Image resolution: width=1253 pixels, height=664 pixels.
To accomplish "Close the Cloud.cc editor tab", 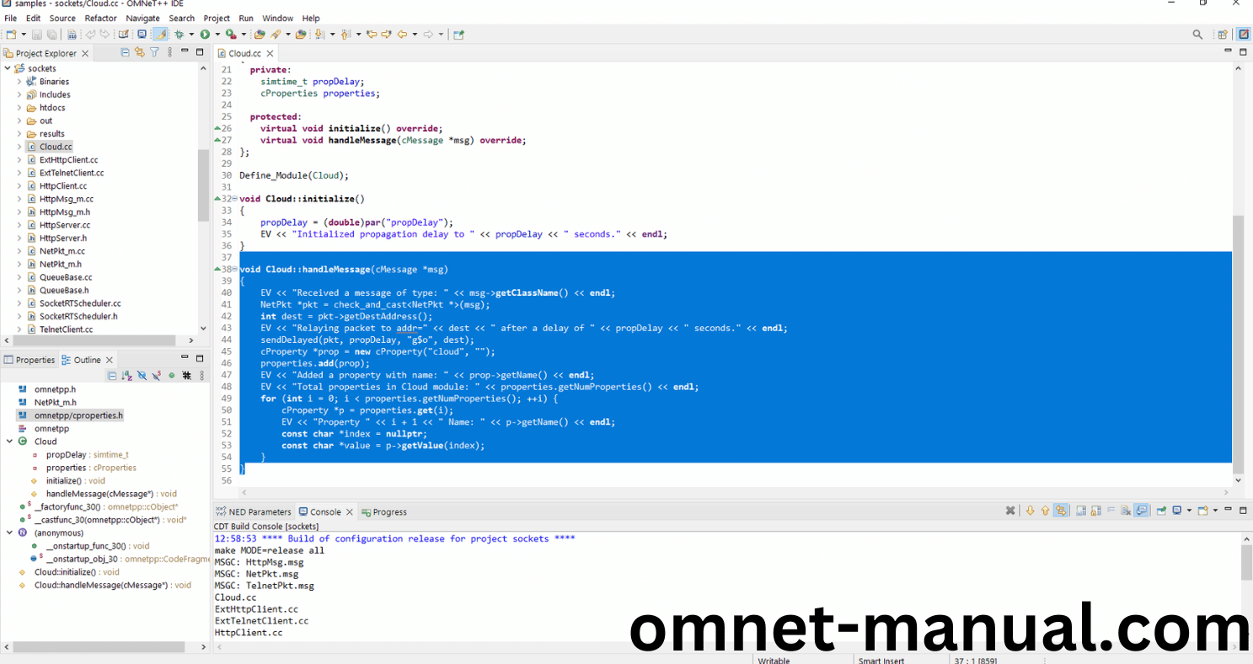I will pos(271,53).
